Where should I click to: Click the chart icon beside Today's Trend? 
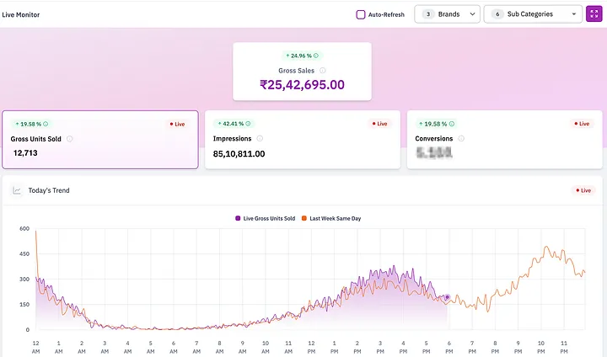pos(16,191)
